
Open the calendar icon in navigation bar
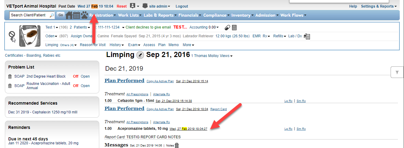pyautogui.click(x=76, y=15)
